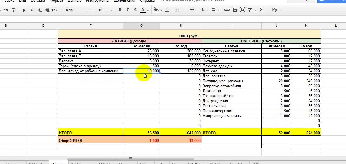Click the merge cells icon
The image size is (346, 164).
coord(178,10)
